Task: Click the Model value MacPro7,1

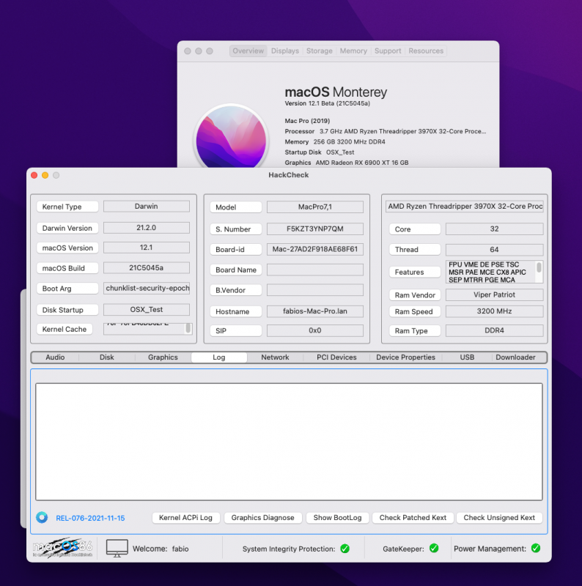Action: pyautogui.click(x=315, y=207)
